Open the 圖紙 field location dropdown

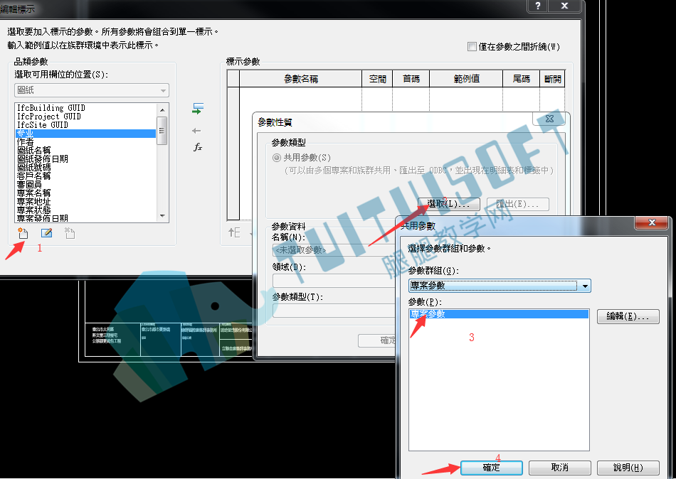91,90
